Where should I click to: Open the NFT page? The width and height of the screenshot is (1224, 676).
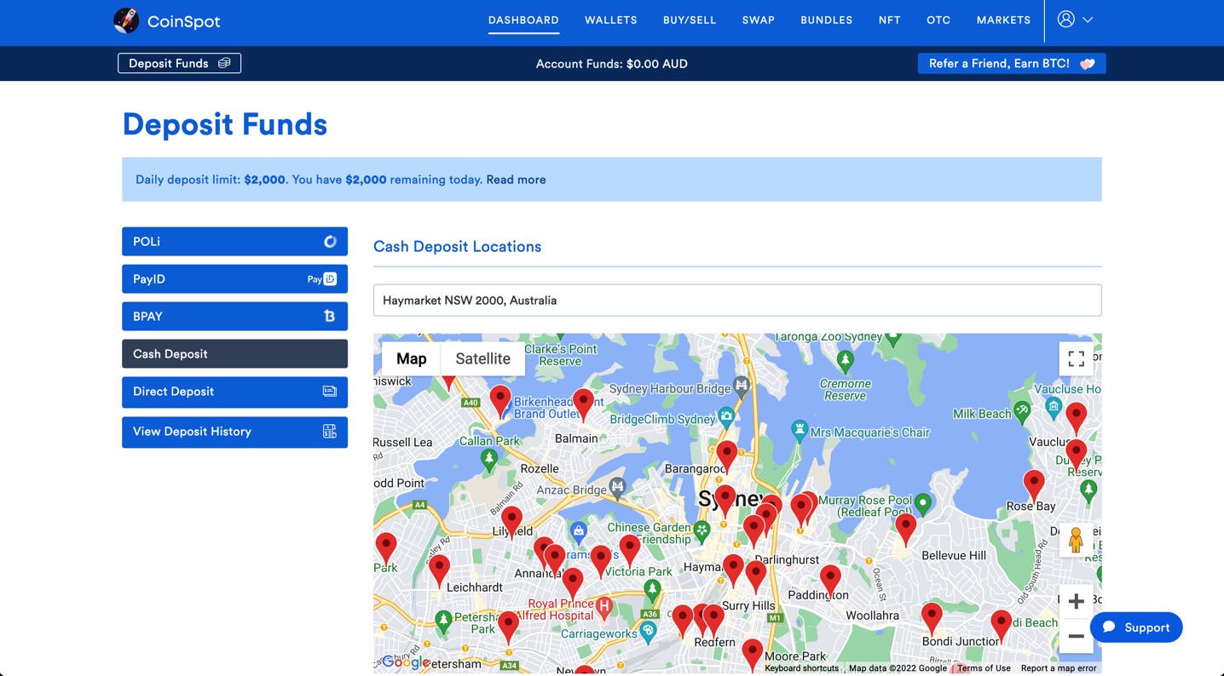tap(889, 20)
